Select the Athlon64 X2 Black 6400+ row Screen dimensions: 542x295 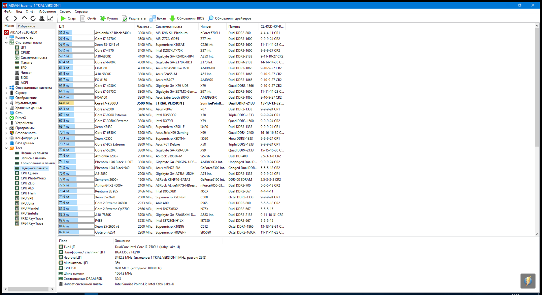point(172,33)
